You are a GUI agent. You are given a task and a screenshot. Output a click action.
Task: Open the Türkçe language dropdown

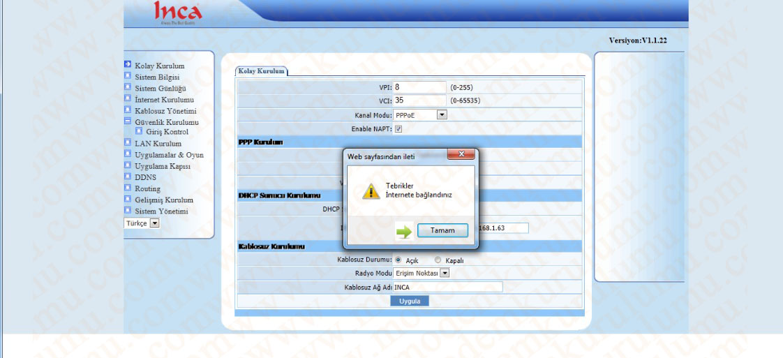(x=142, y=224)
